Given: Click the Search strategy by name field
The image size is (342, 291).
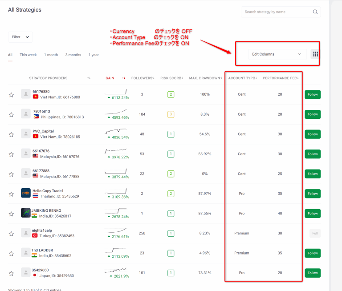Looking at the screenshot, I should tap(276, 12).
